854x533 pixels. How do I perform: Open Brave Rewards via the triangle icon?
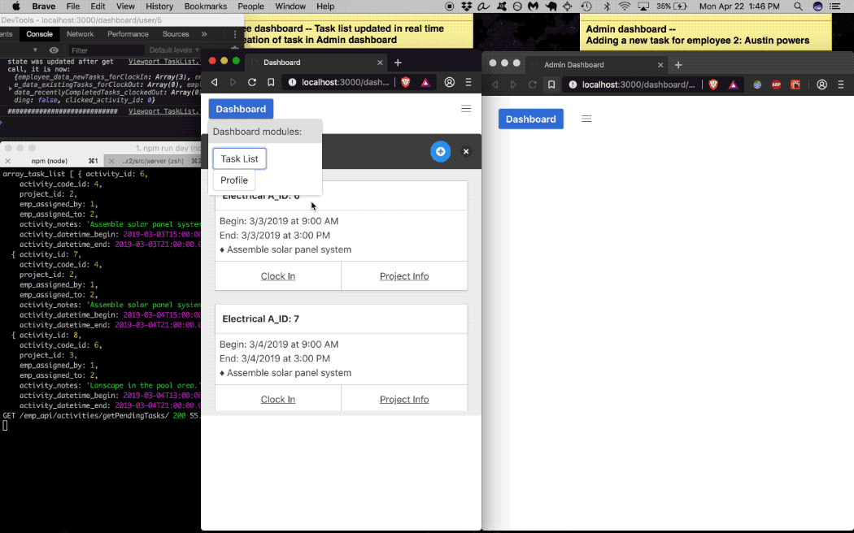(x=425, y=84)
